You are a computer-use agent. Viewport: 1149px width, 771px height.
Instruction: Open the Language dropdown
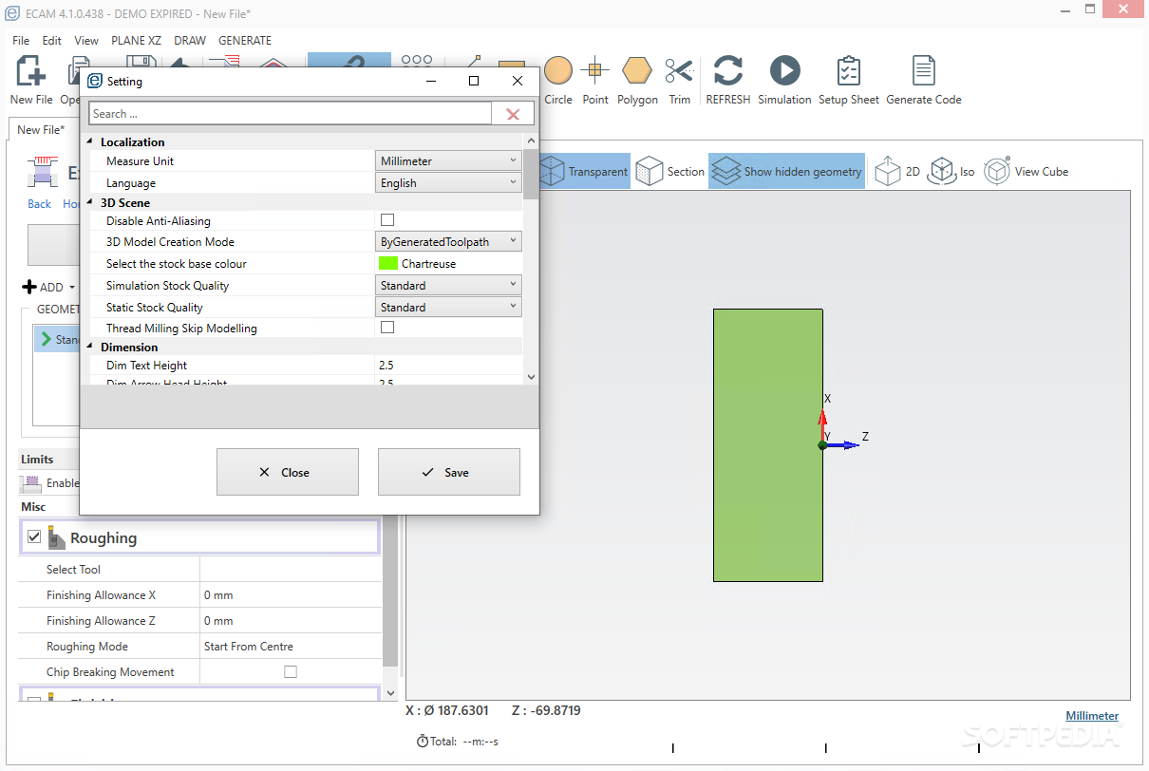[x=448, y=183]
